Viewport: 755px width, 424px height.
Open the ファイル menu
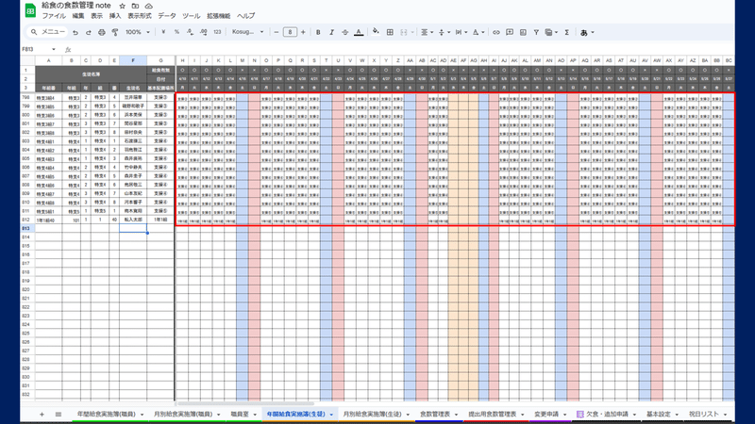[54, 16]
